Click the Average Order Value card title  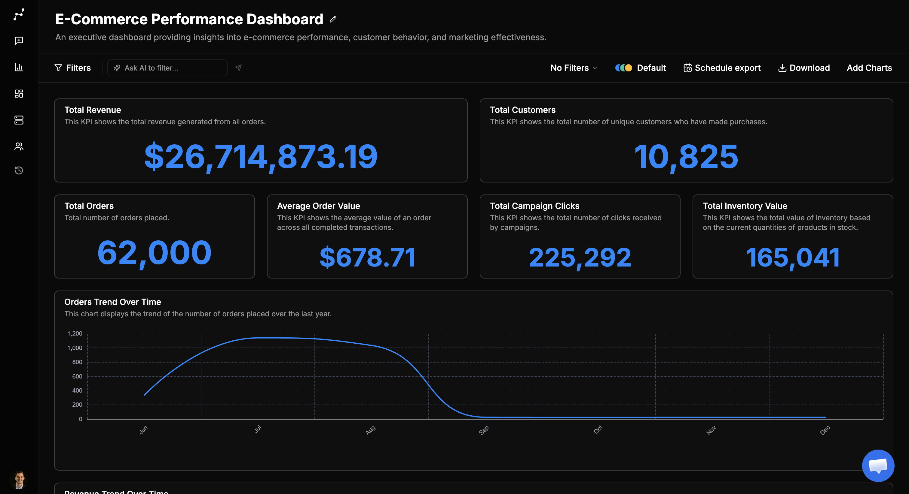(318, 206)
